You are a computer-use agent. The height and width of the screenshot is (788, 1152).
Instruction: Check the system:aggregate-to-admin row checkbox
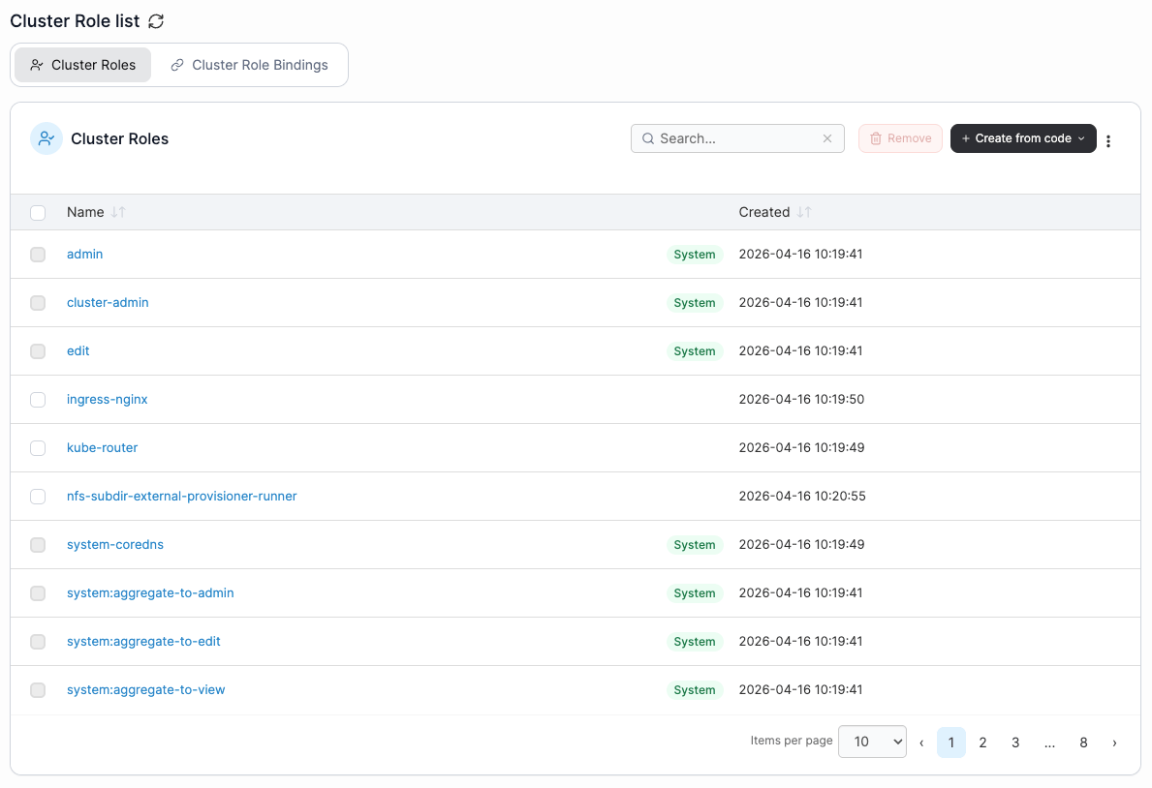(38, 593)
